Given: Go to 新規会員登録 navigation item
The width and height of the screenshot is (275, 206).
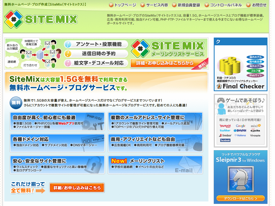Looking at the screenshot, I should 186,5.
